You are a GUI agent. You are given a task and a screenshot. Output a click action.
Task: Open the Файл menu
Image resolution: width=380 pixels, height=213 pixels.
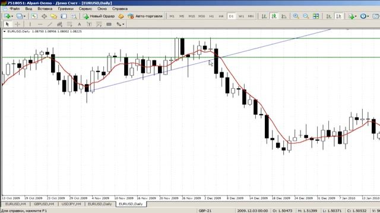15,9
